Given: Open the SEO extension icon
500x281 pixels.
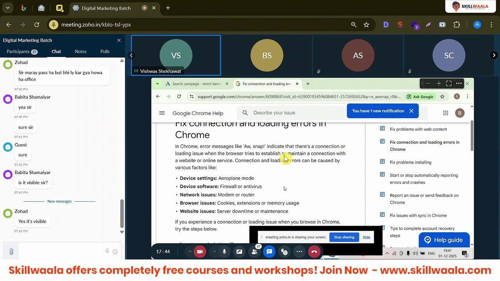Looking at the screenshot, I should click(400, 25).
